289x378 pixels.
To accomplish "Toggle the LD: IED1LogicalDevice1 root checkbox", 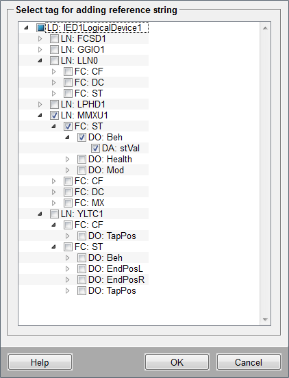I will [40, 27].
